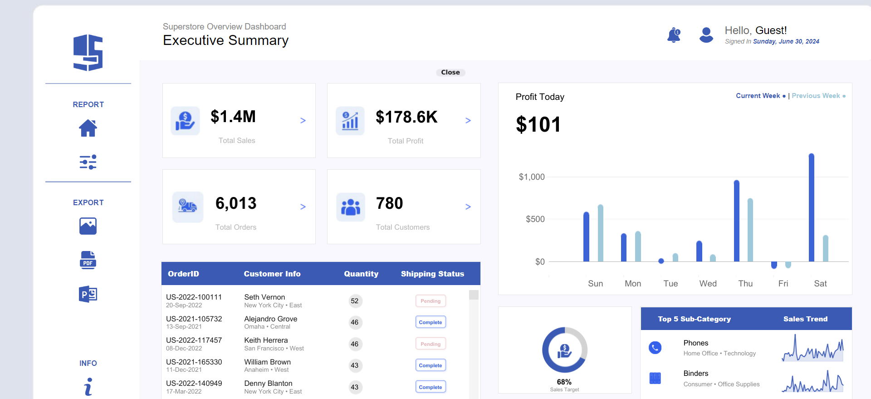The image size is (871, 399).
Task: Click customer name Keith Herrera
Action: [266, 340]
